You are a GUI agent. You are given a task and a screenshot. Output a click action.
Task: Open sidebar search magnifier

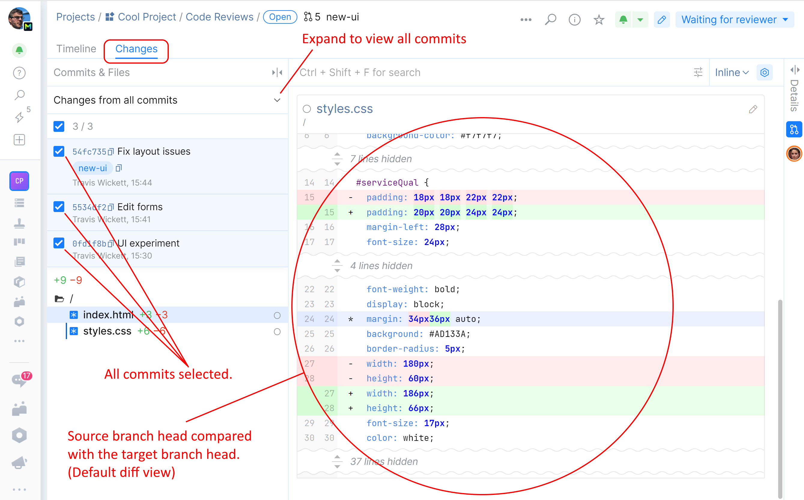point(19,95)
